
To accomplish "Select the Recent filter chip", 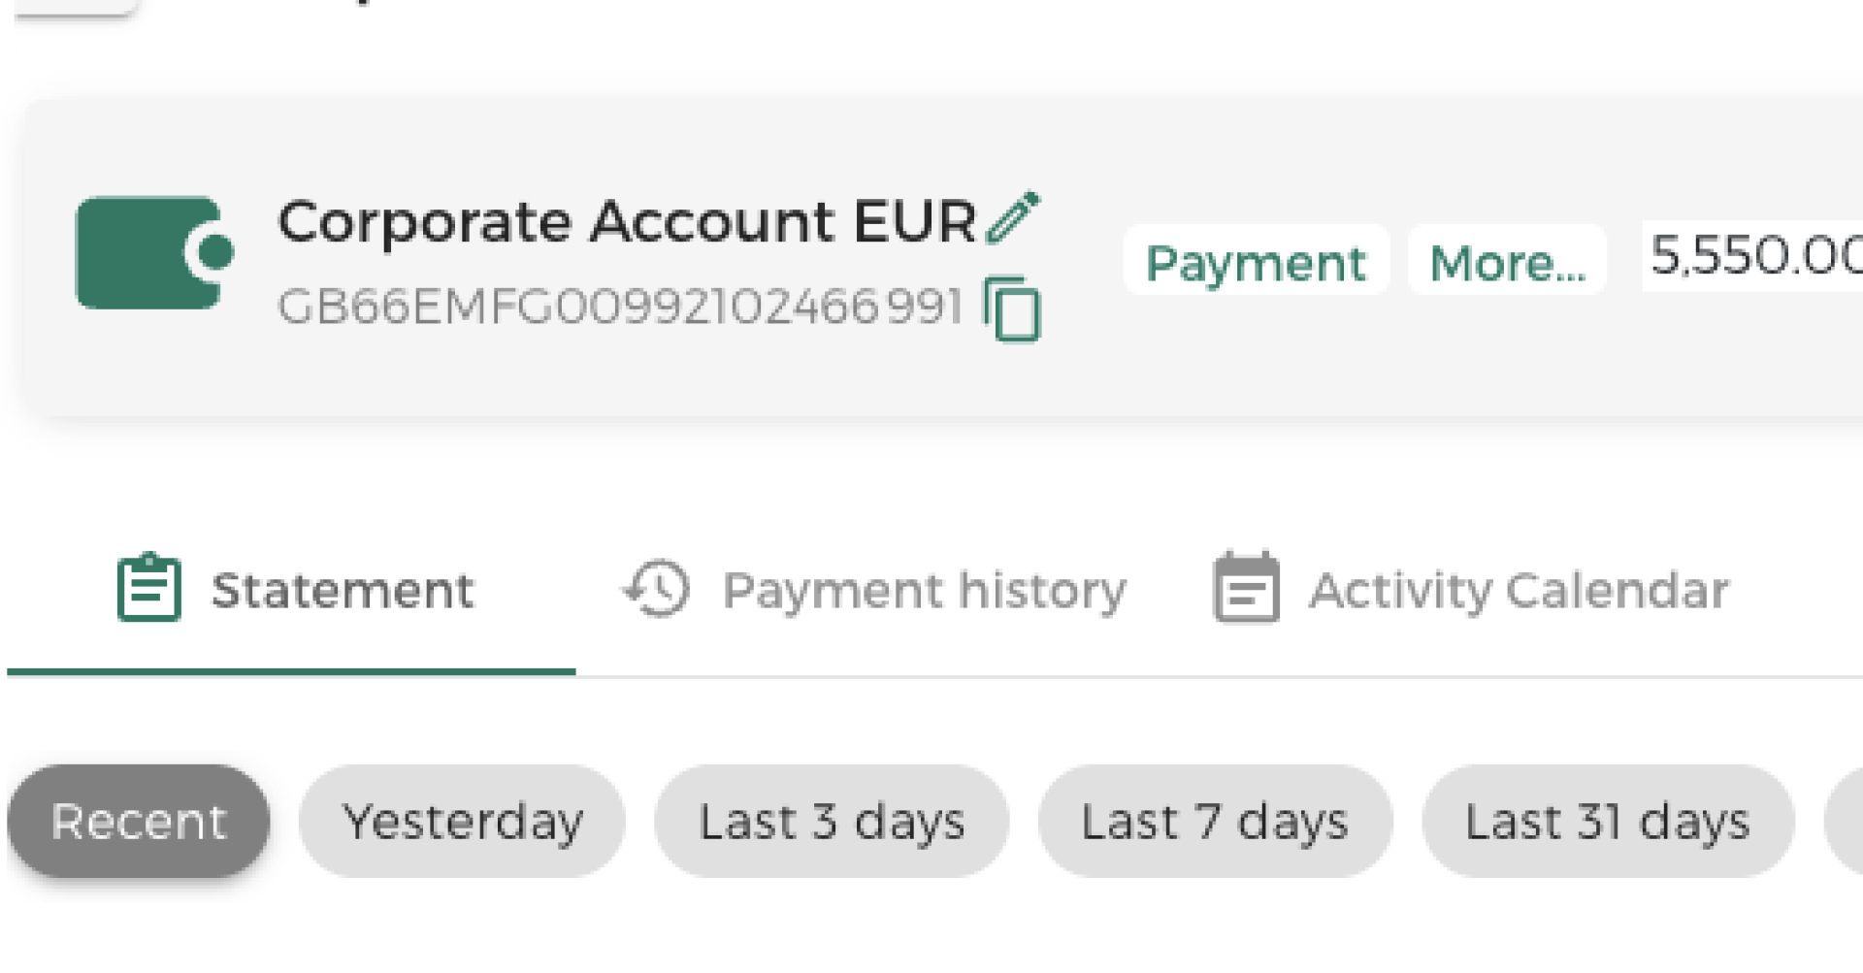I will pos(139,820).
